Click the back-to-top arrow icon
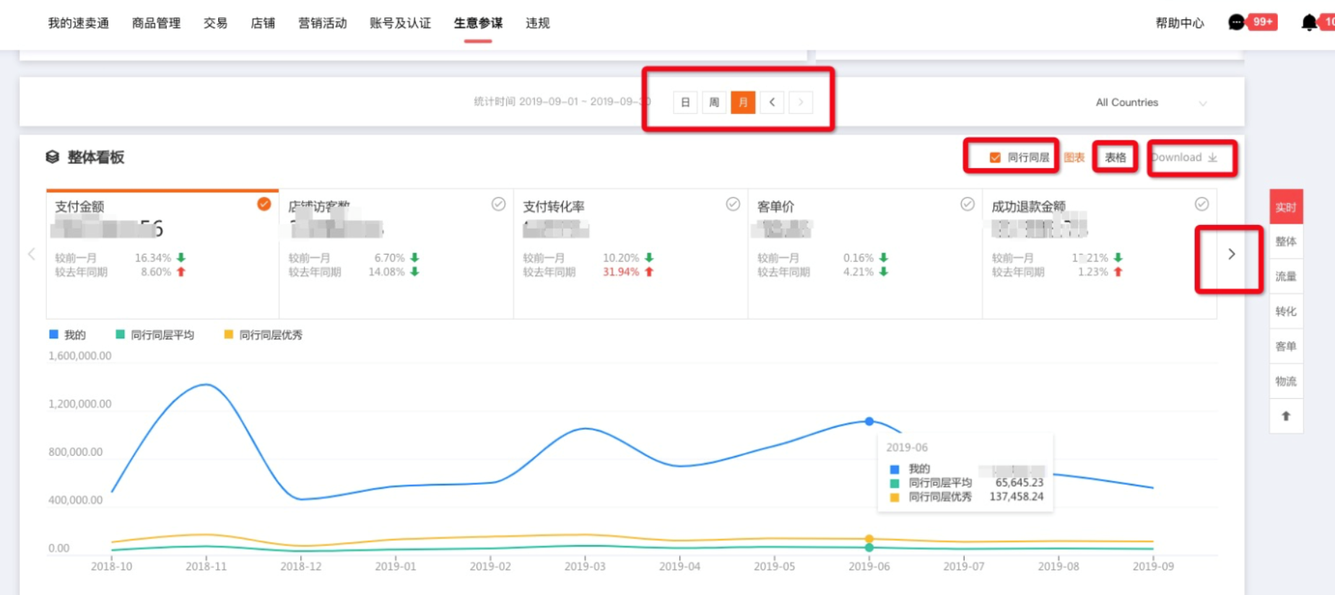 point(1285,416)
